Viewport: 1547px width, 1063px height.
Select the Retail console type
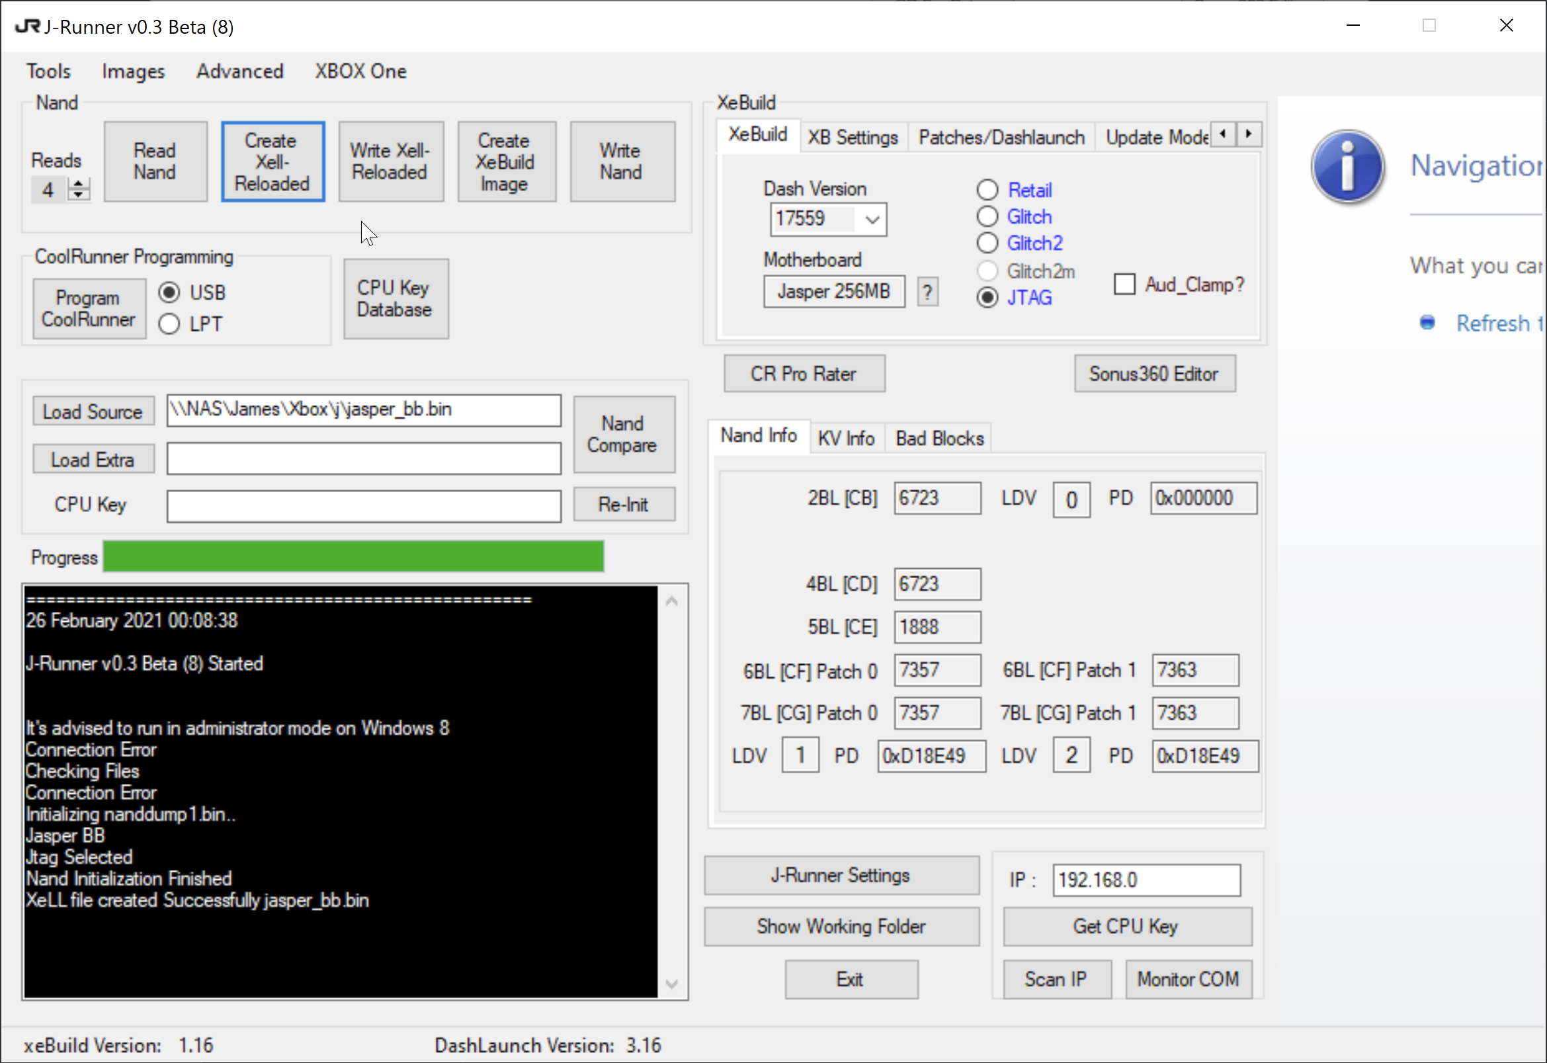(987, 189)
